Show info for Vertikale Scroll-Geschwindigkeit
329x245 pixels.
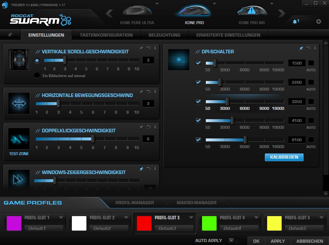coord(155,48)
